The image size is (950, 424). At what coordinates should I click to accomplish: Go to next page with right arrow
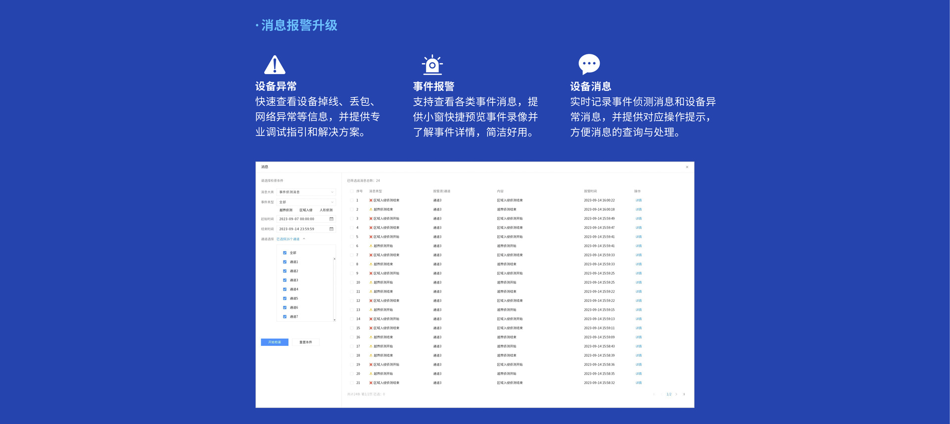[676, 394]
